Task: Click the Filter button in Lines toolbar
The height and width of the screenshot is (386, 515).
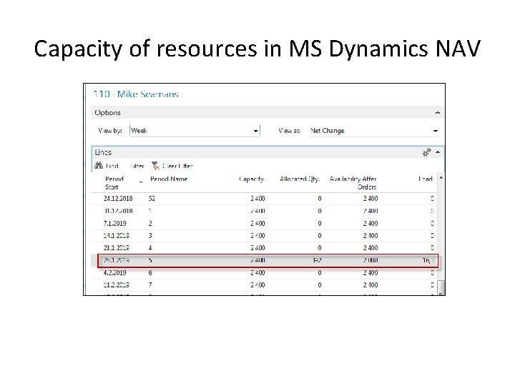Action: (137, 166)
